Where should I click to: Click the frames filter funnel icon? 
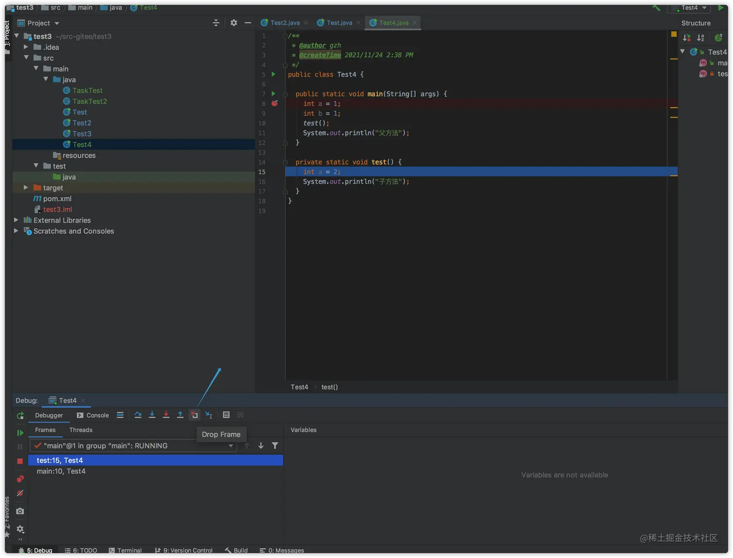(275, 446)
